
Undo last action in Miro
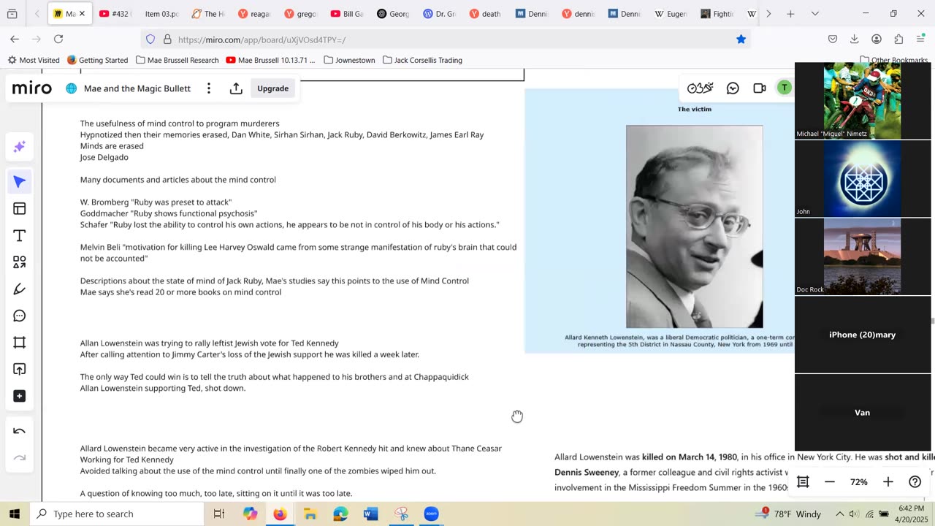[x=20, y=431]
